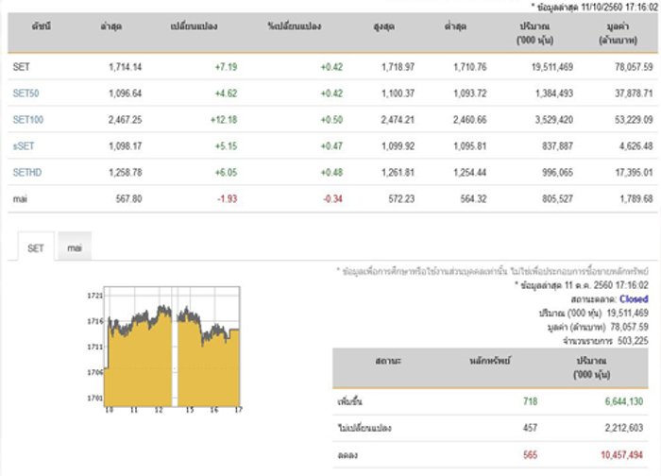Open the SET100 index link

coord(27,120)
